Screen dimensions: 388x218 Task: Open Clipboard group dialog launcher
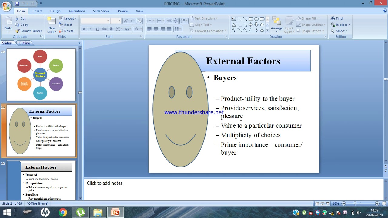[42, 37]
